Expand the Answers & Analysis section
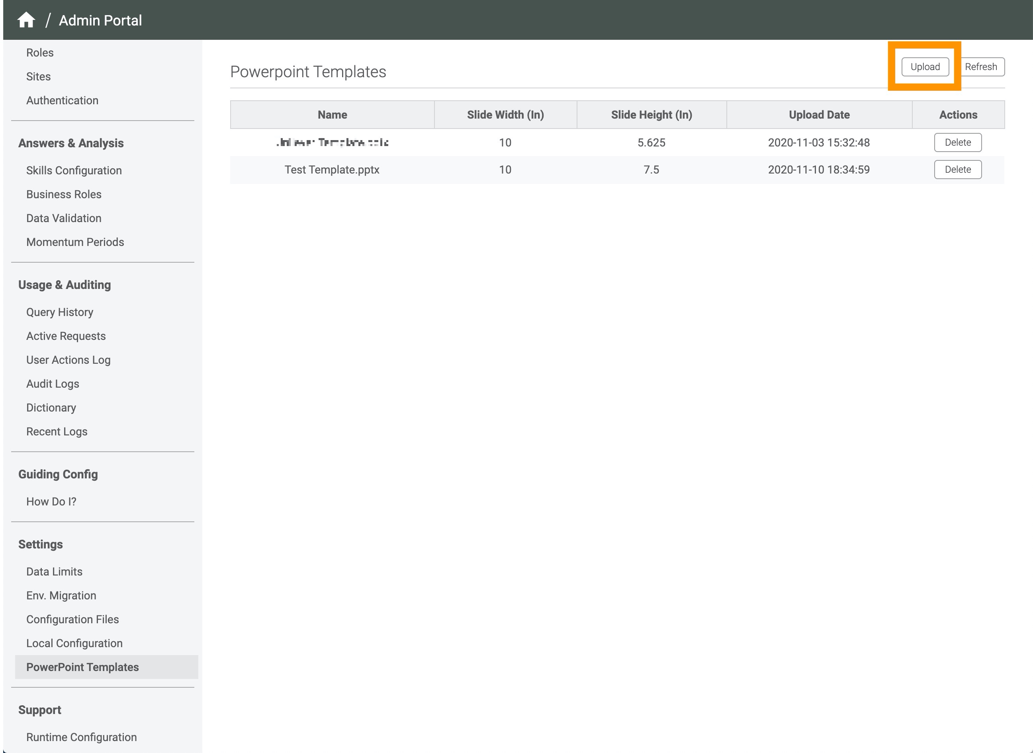Screen dimensions: 1033x753 pos(71,143)
